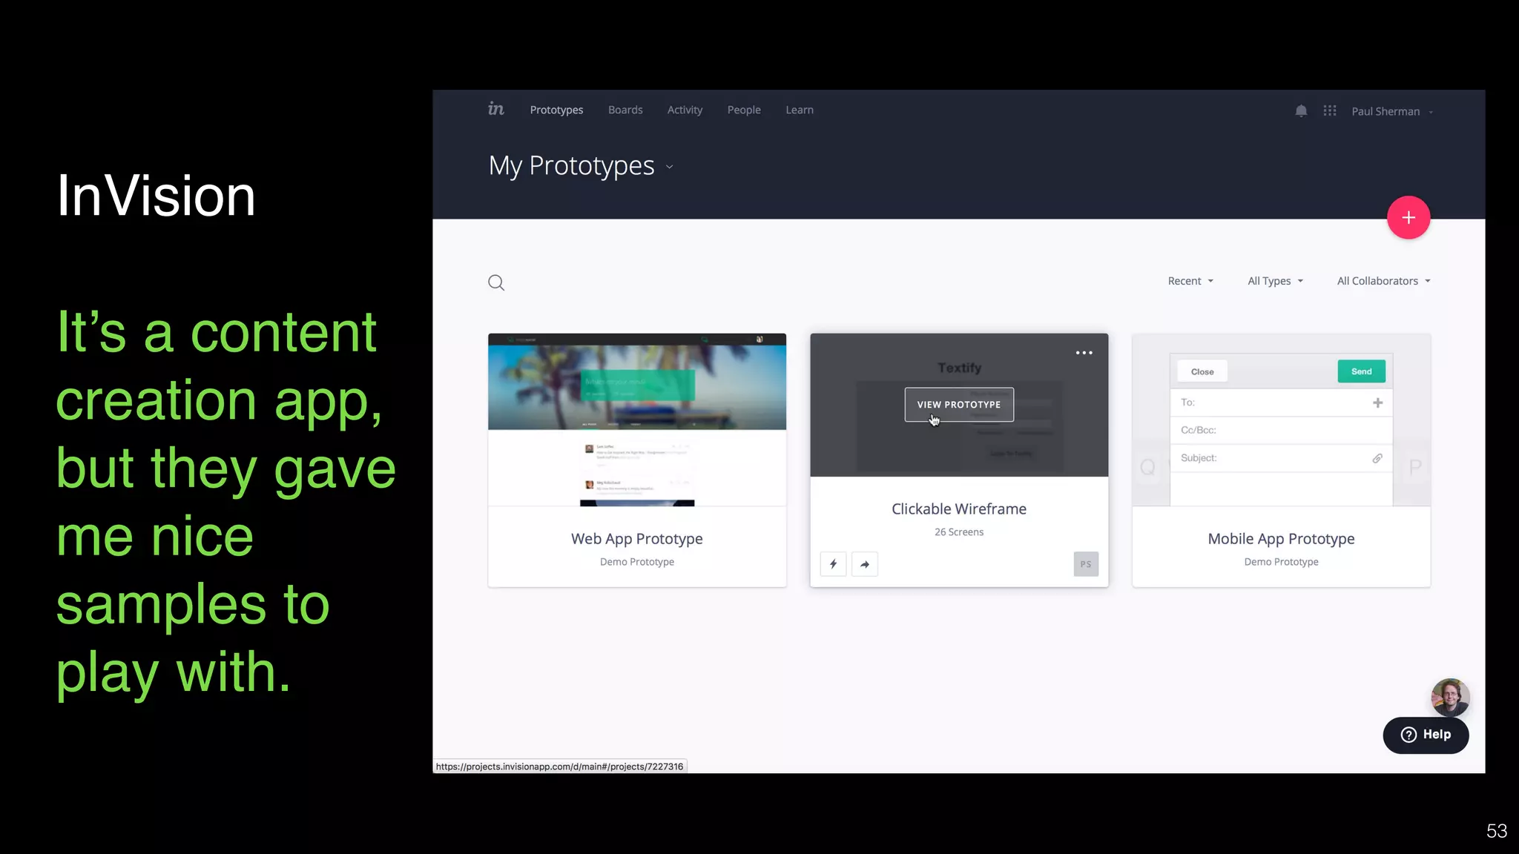Open the Recent sort dropdown
Image resolution: width=1519 pixels, height=854 pixels.
[x=1190, y=281]
